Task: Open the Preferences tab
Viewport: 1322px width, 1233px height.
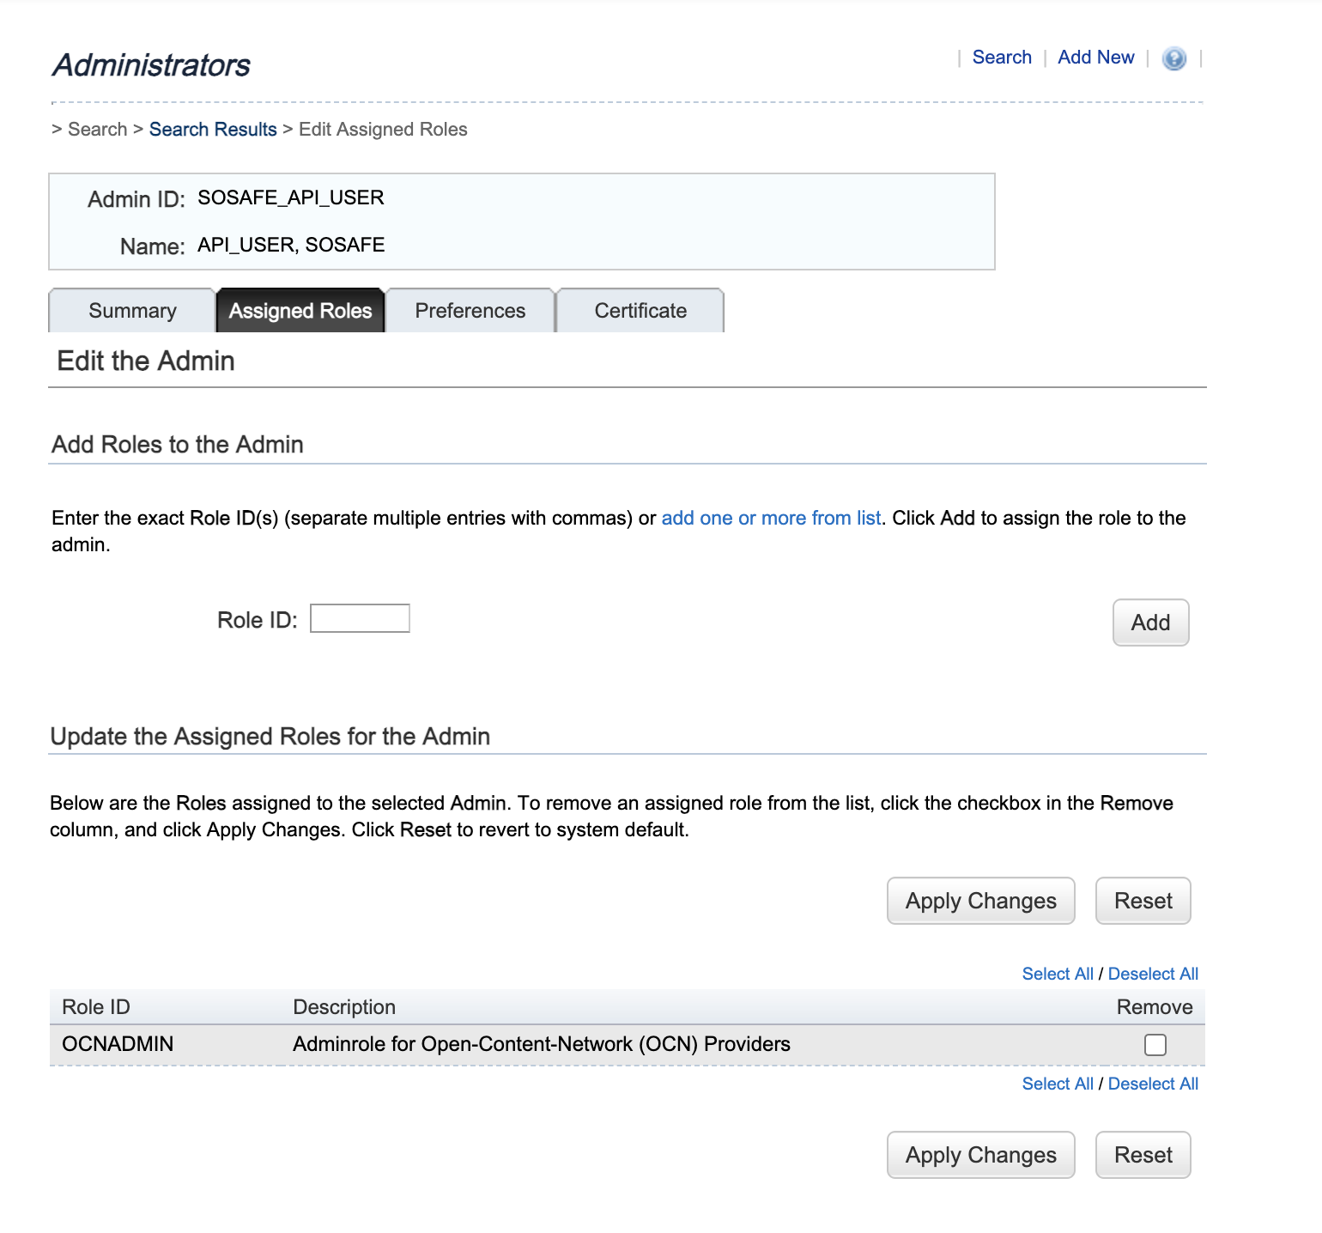Action: 470,311
